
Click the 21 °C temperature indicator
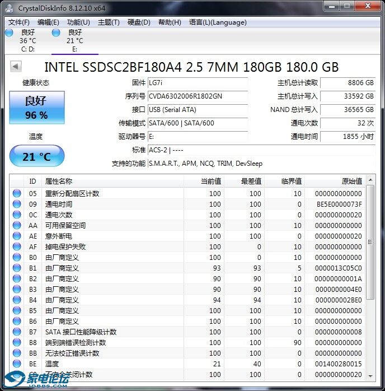37,156
